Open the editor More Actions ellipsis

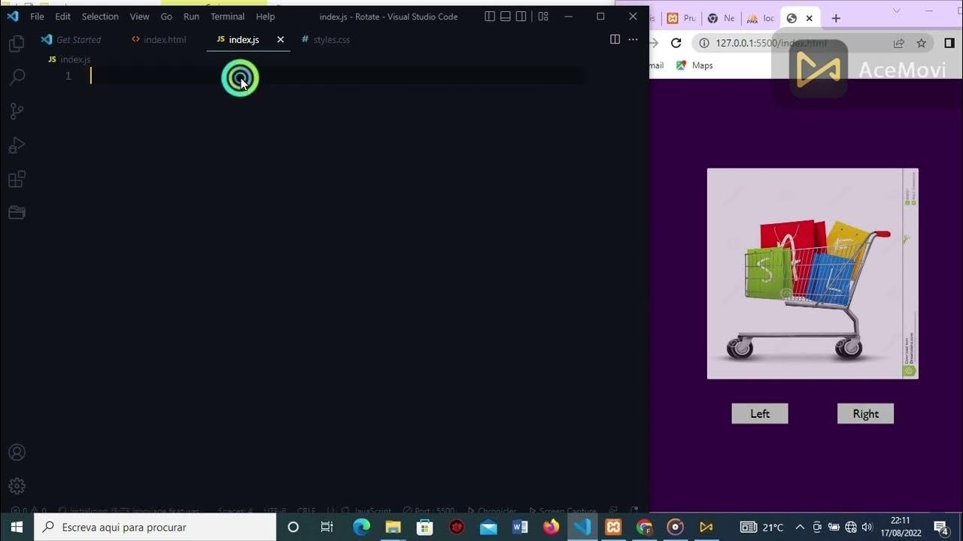633,39
